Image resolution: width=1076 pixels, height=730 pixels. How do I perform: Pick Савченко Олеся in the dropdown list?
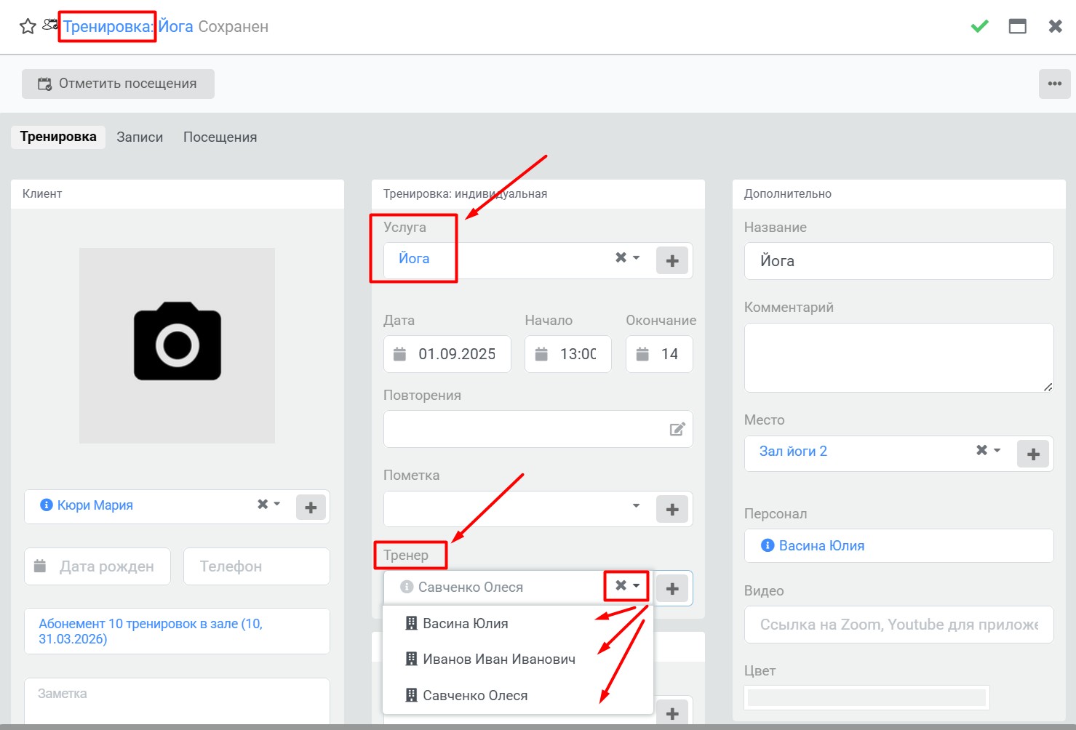pos(518,695)
